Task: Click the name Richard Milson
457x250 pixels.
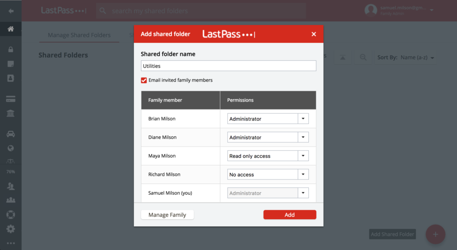Action: pos(164,174)
